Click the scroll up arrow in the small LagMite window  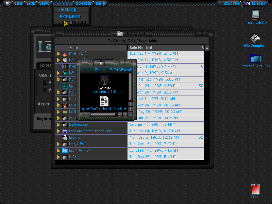pos(130,104)
